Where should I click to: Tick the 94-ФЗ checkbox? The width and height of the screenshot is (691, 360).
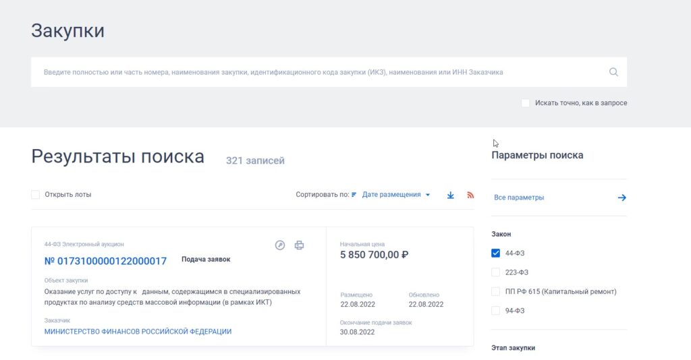click(x=496, y=311)
